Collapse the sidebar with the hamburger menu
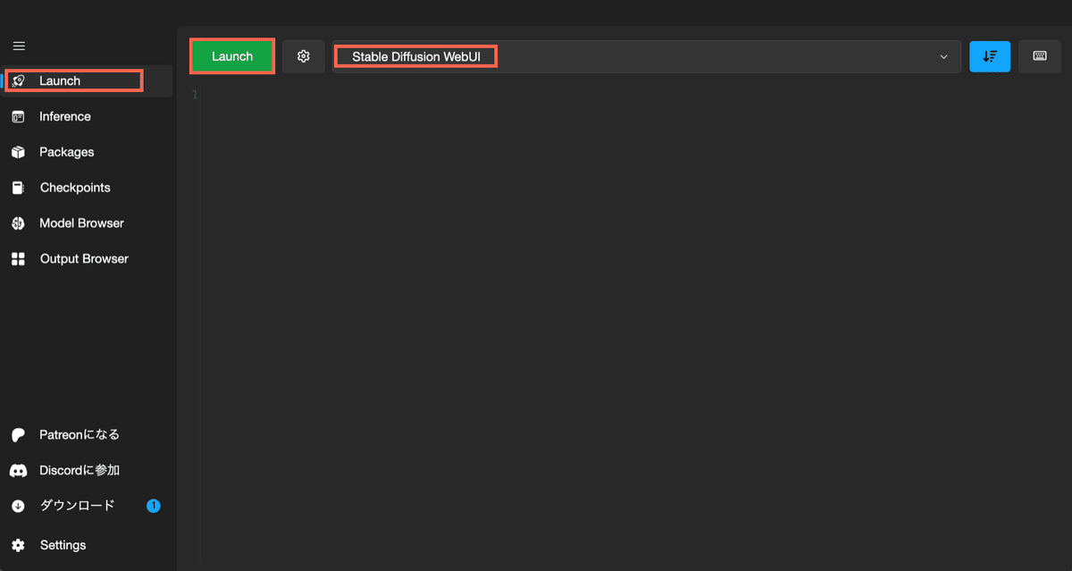This screenshot has width=1072, height=571. [x=18, y=46]
